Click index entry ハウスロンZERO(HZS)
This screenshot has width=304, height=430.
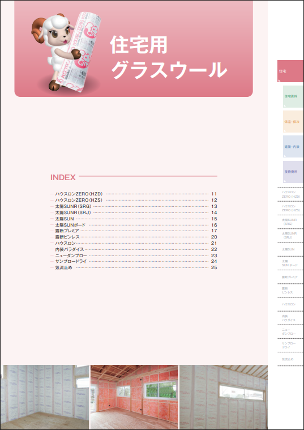134,200
